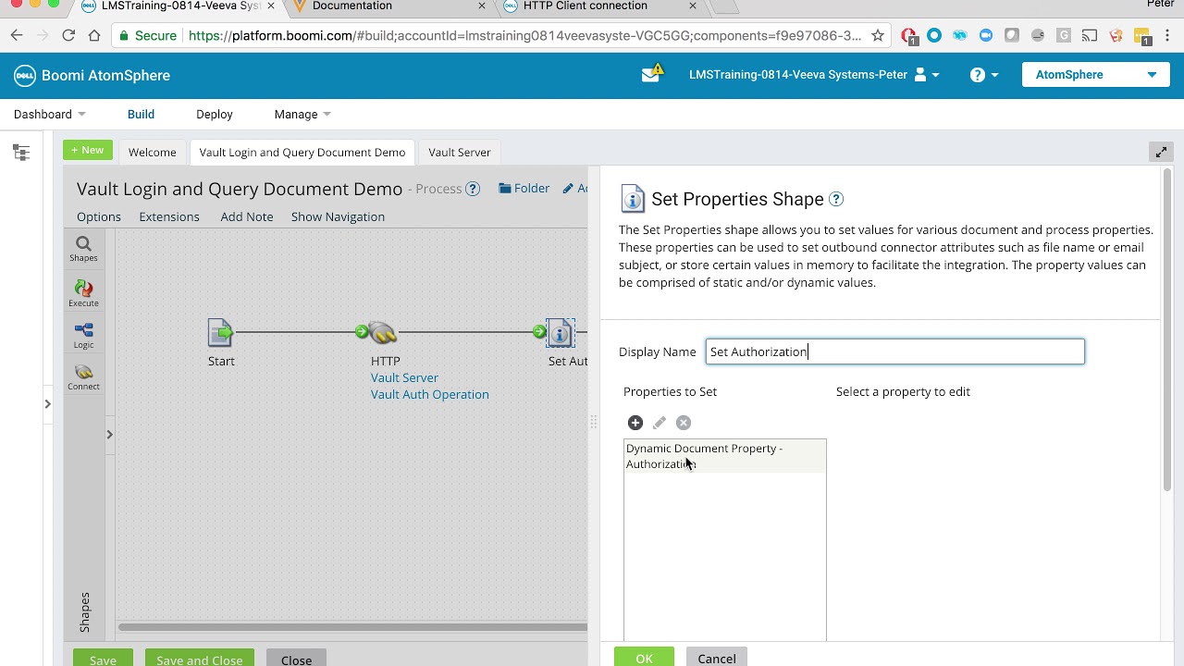Click the Close button under canvas
Image resolution: width=1184 pixels, height=666 pixels.
click(x=296, y=660)
